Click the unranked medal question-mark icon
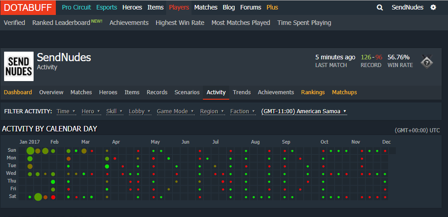The image size is (448, 217). [x=426, y=62]
